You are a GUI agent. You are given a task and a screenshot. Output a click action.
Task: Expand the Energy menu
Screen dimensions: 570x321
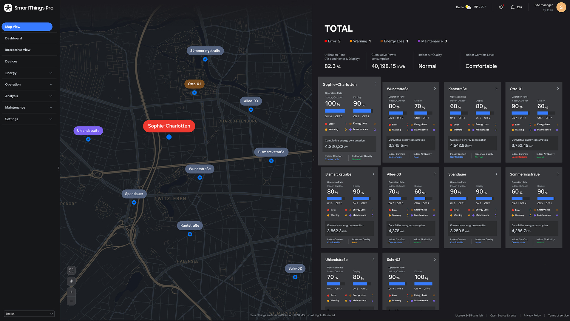[x=29, y=73]
